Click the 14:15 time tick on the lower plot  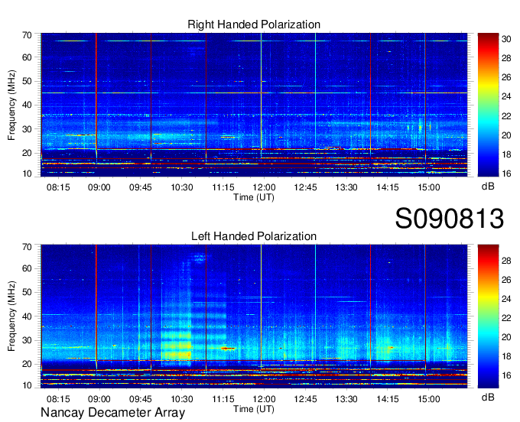point(388,399)
